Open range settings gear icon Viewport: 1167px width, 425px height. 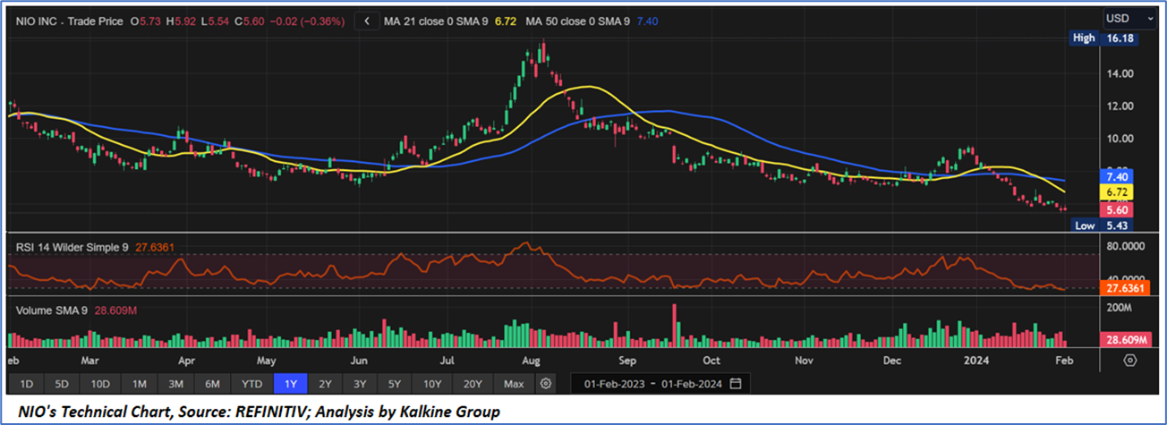[546, 384]
